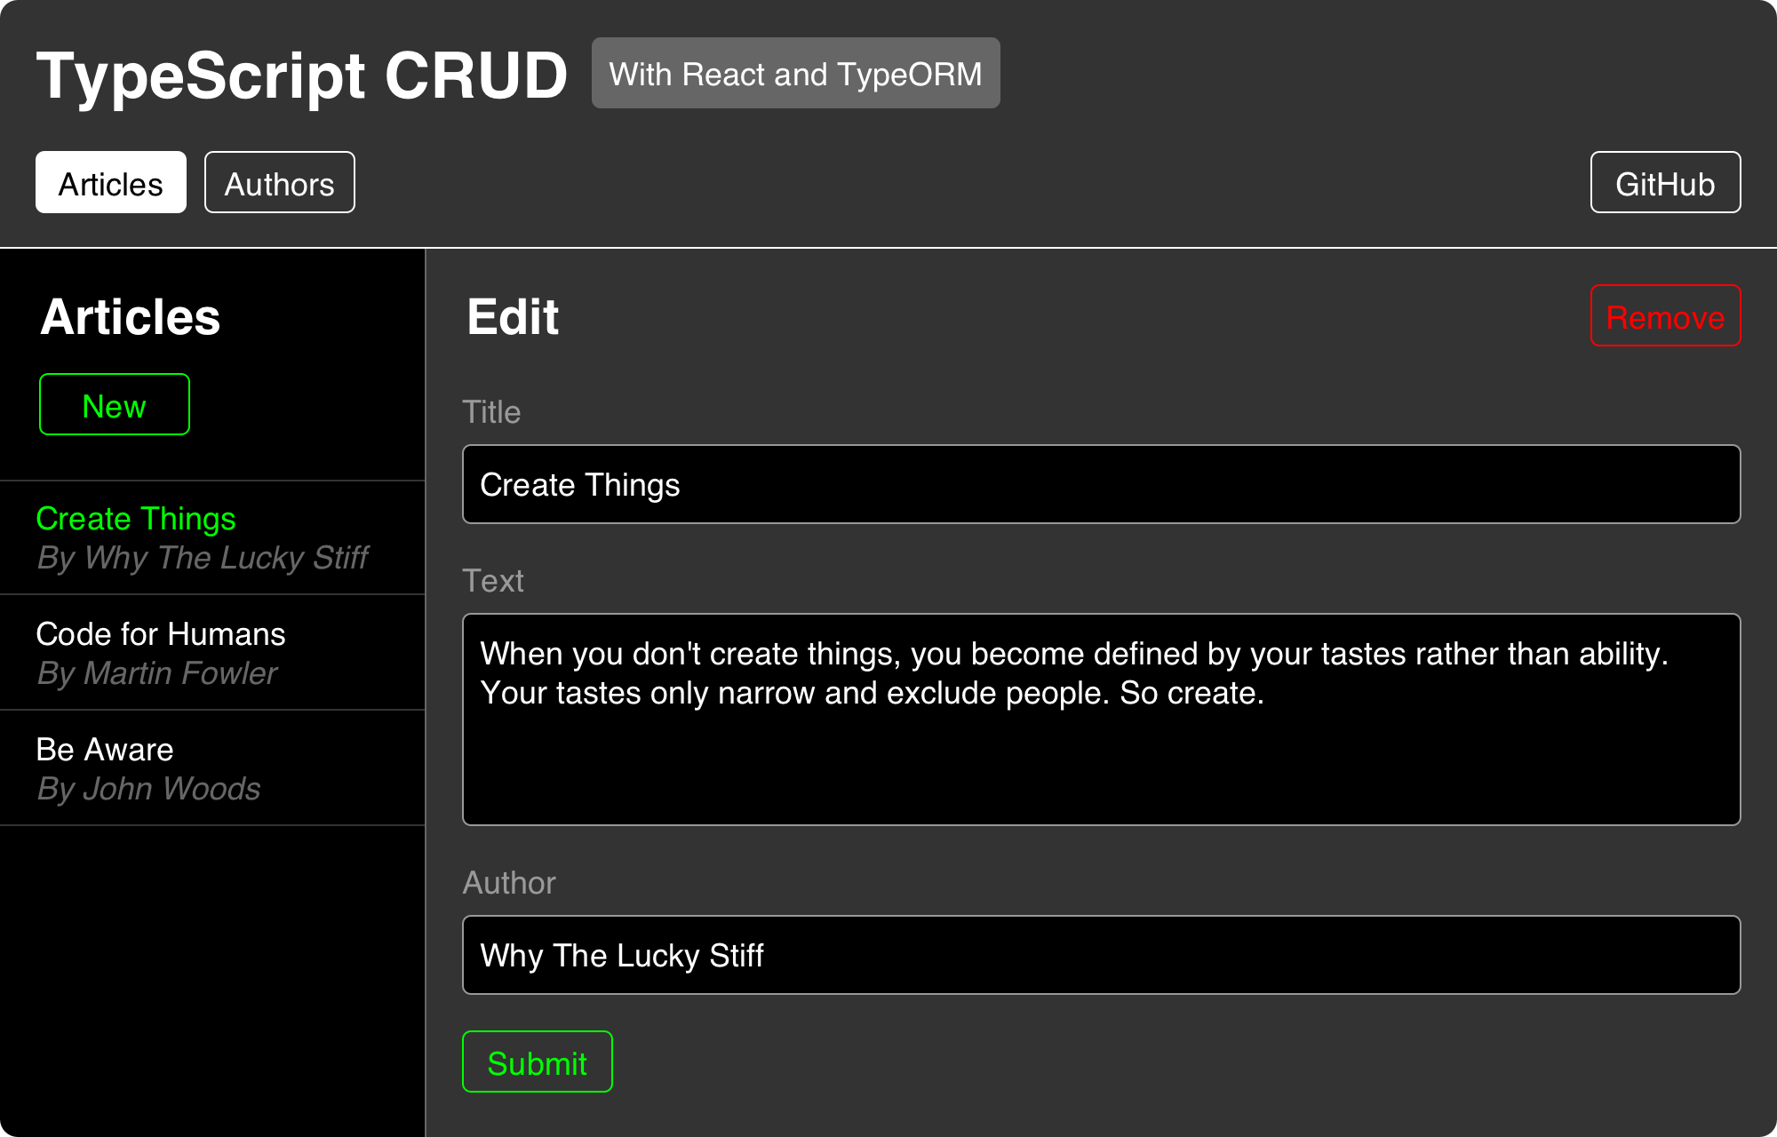Select the Articles tab
The image size is (1777, 1137).
(x=110, y=181)
